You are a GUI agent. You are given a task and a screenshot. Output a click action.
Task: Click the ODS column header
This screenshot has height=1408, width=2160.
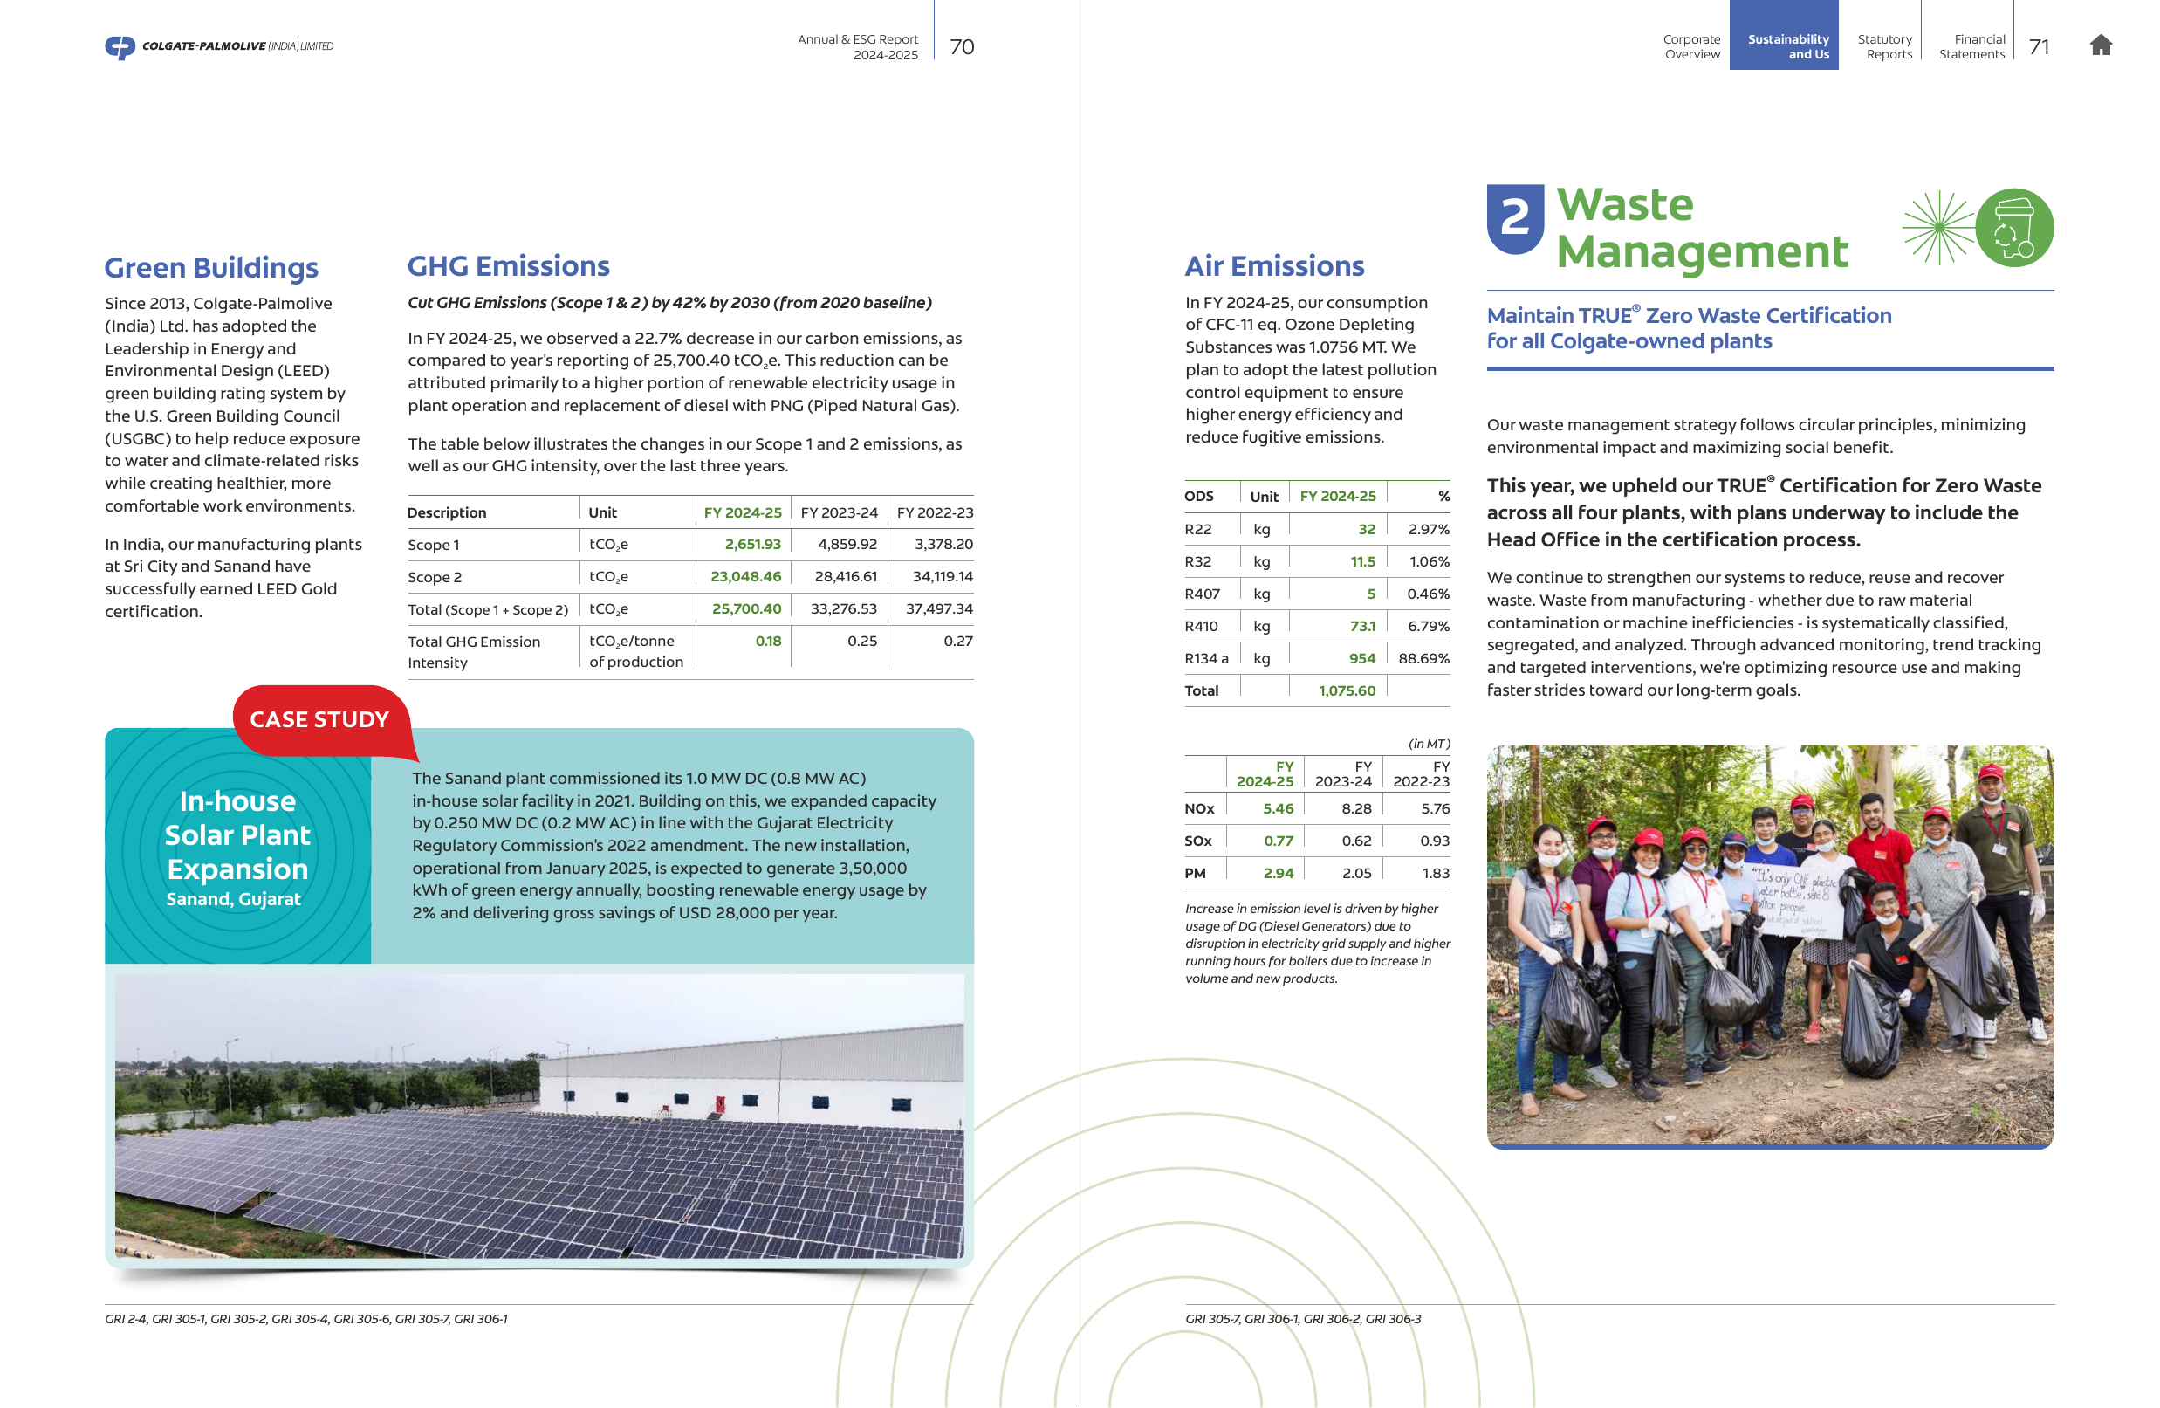pyautogui.click(x=1199, y=496)
